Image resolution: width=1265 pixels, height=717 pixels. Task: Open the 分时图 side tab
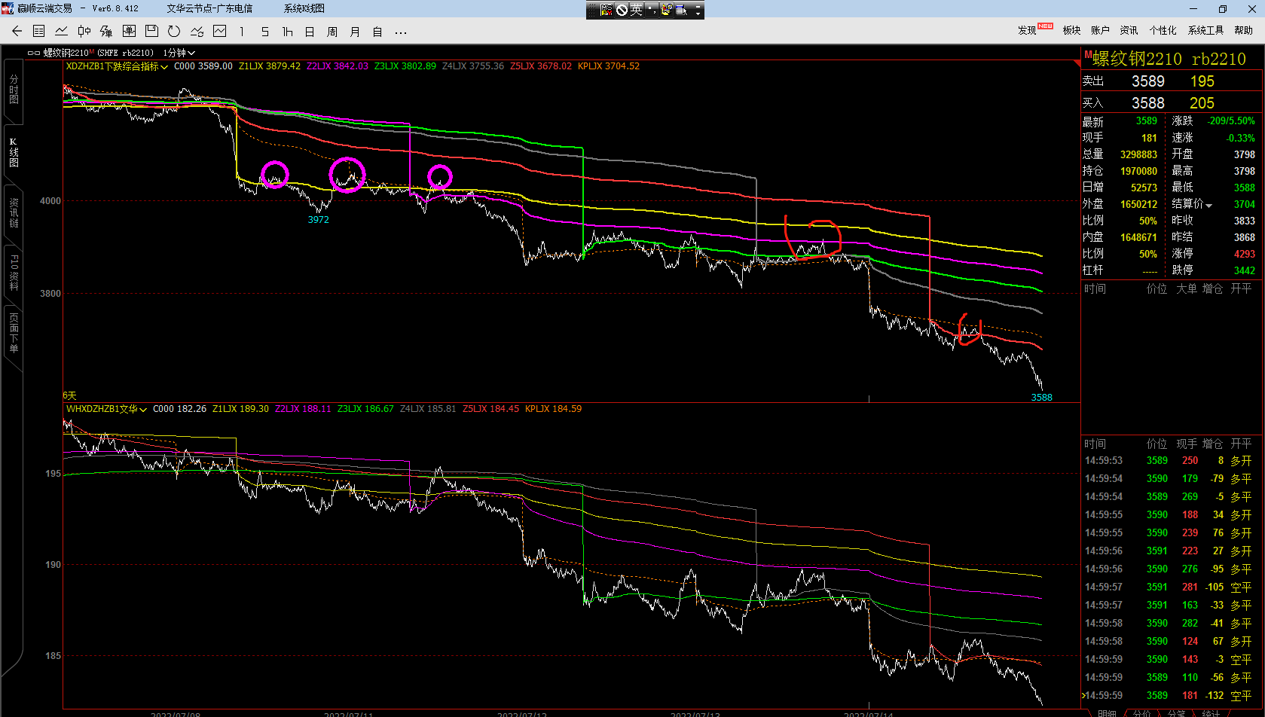(14, 90)
